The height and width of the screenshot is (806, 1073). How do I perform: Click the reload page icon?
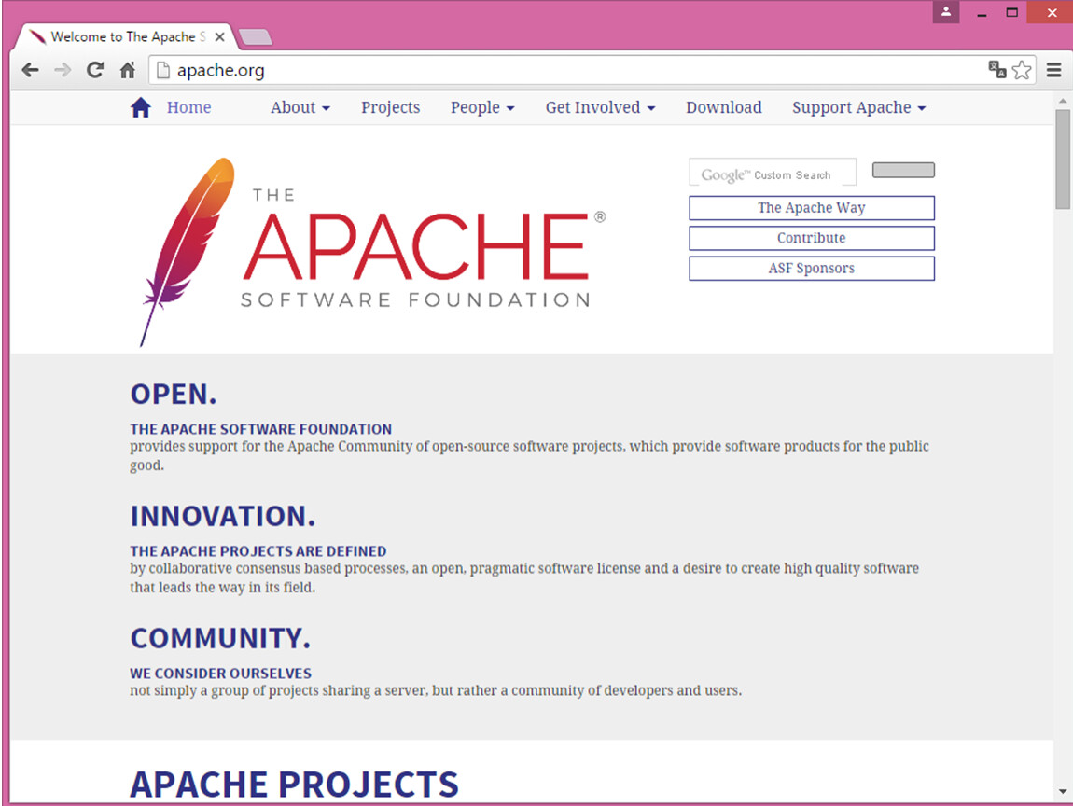coord(94,70)
